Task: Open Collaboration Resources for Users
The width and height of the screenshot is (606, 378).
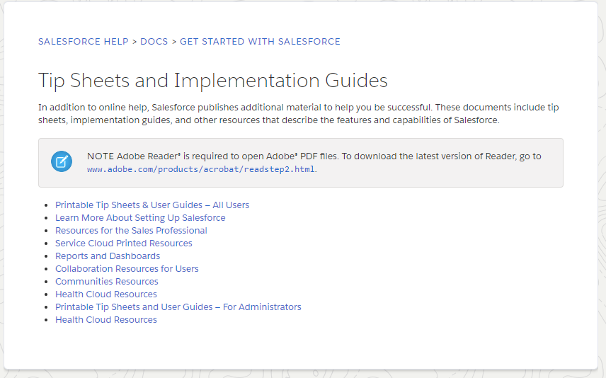Action: (x=127, y=268)
